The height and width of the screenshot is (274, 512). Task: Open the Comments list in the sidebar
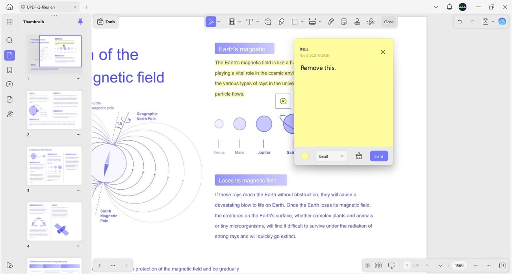pos(9,84)
